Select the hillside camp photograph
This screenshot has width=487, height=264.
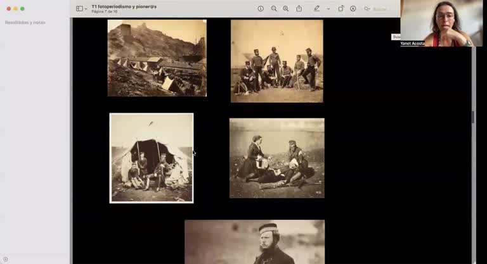(x=157, y=58)
